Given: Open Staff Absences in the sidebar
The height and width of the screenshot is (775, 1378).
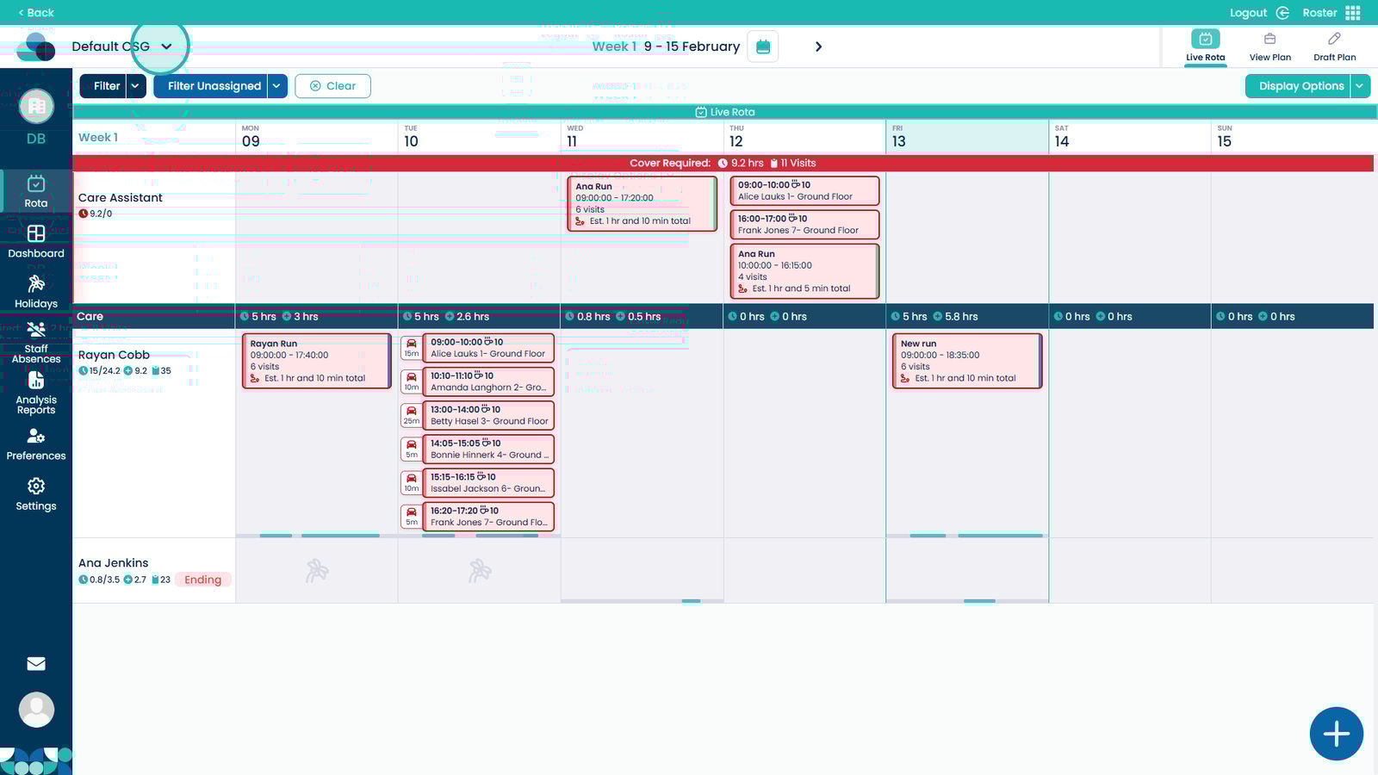Looking at the screenshot, I should (36, 342).
